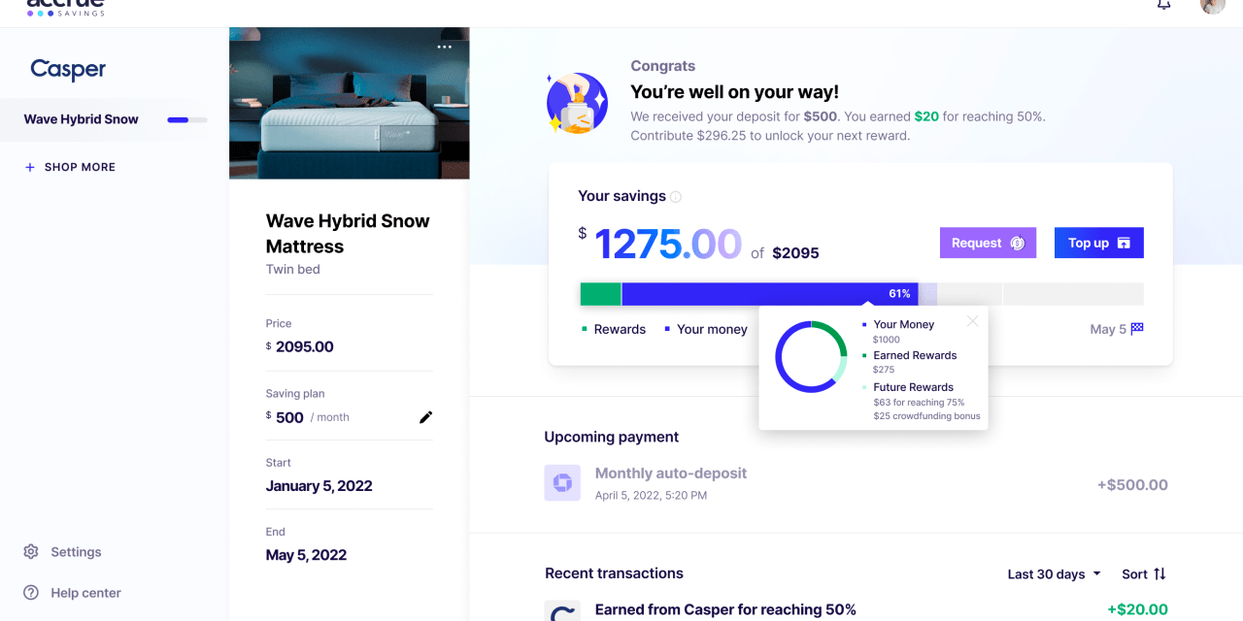The image size is (1243, 621).
Task: Click the green Rewards segment of progress bar
Action: tap(600, 294)
